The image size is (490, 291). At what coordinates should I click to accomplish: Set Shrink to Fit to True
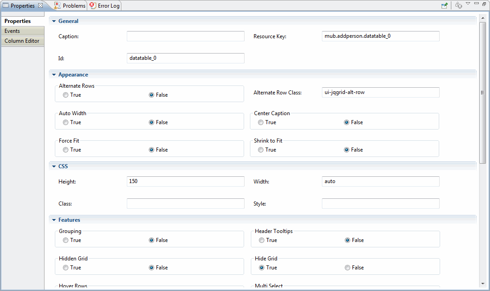pyautogui.click(x=261, y=150)
